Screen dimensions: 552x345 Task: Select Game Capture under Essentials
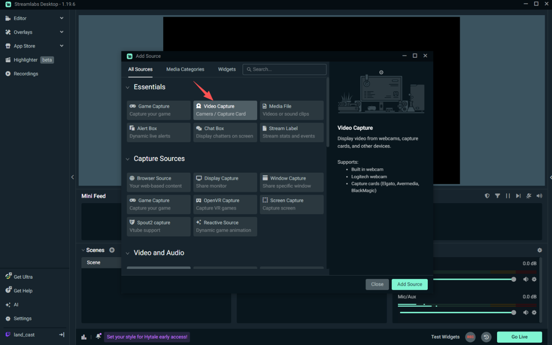click(x=159, y=110)
